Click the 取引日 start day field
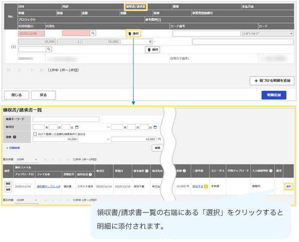299x242 pixels. pyautogui.click(x=66, y=127)
